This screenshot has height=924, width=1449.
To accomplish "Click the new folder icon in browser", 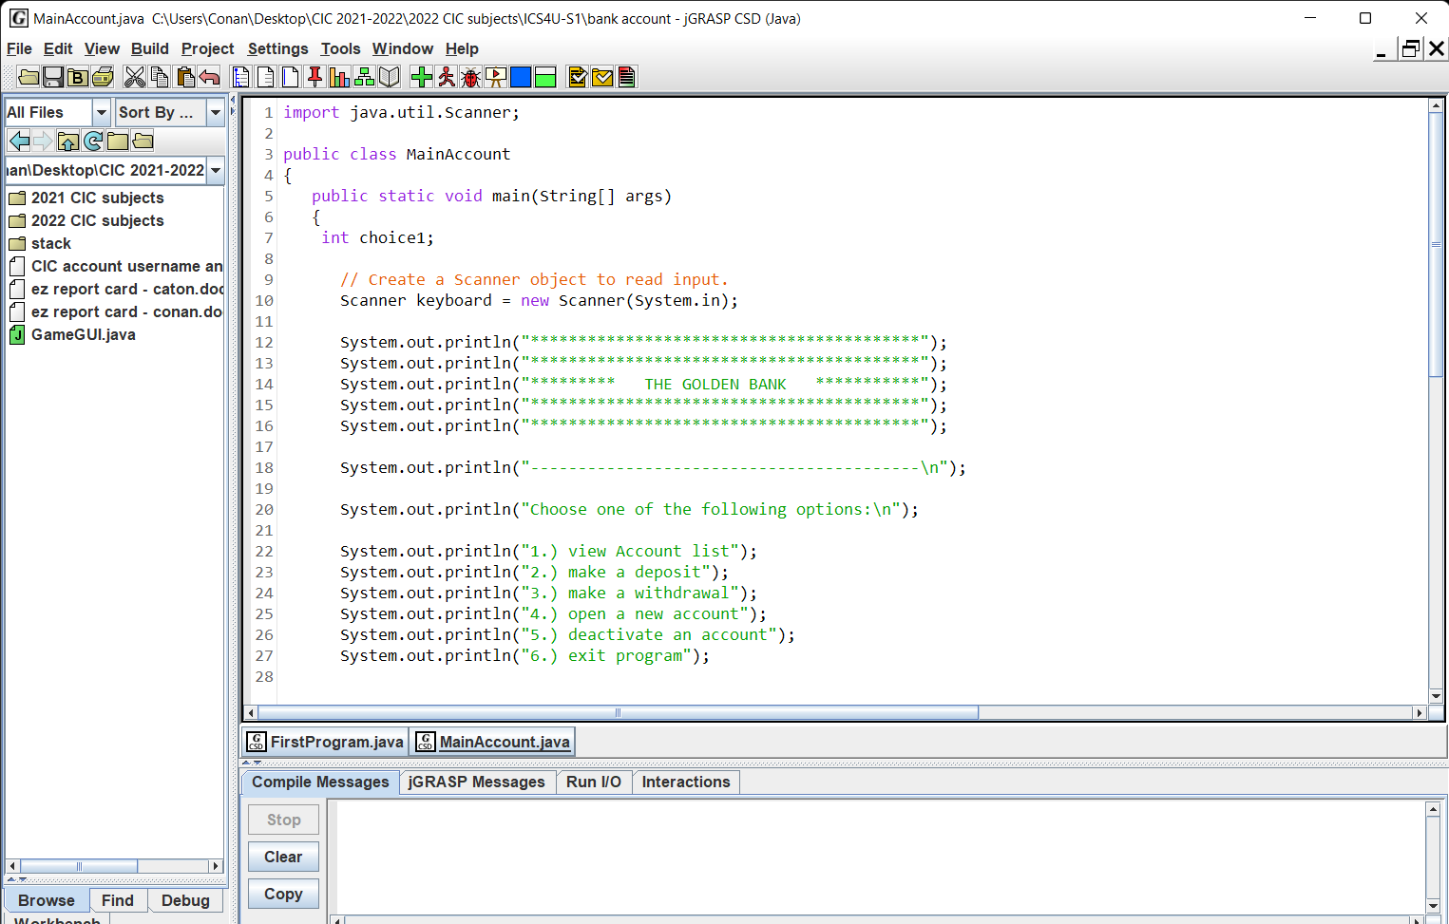I will pos(118,141).
